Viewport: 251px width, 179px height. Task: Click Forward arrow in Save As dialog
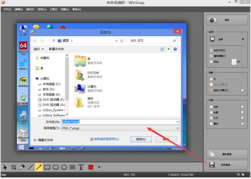click(x=42, y=41)
